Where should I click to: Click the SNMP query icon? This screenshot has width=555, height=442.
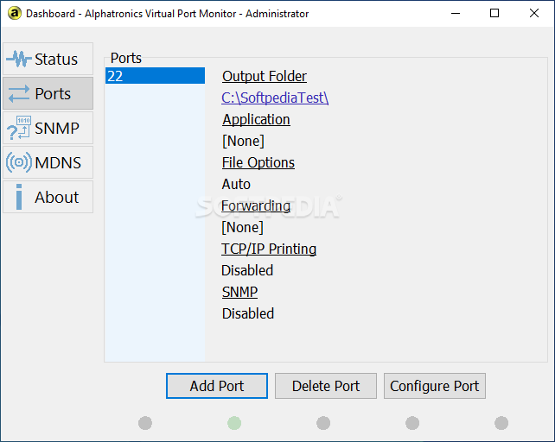(19, 128)
